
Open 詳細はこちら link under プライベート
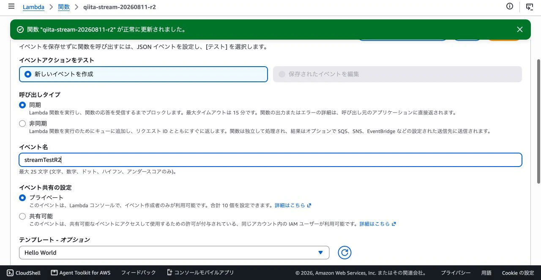pos(293,205)
